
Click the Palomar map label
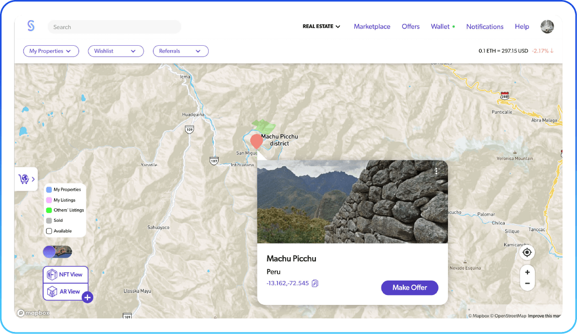tap(486, 214)
